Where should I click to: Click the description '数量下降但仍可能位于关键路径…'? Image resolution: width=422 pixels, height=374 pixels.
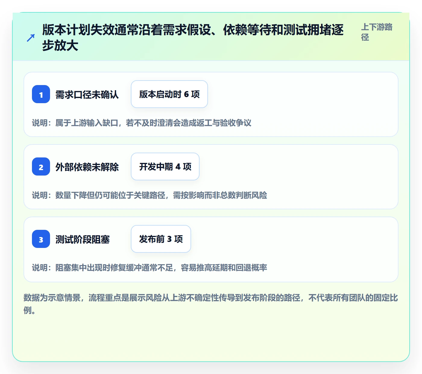point(150,195)
